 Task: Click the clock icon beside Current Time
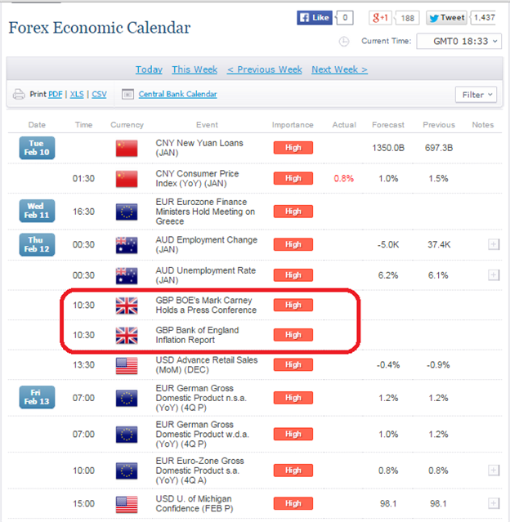[344, 41]
